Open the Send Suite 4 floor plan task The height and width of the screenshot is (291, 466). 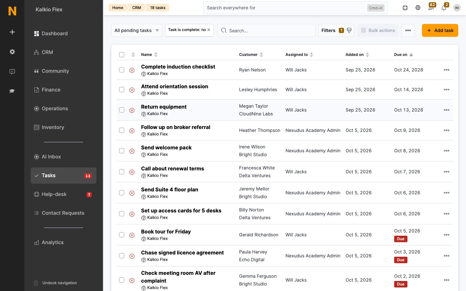click(170, 190)
